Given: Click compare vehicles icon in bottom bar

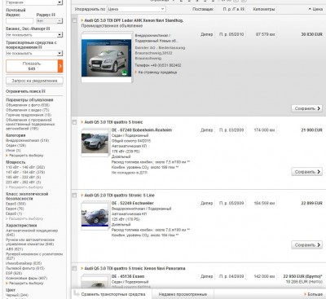Looking at the screenshot, I should 77,293.
